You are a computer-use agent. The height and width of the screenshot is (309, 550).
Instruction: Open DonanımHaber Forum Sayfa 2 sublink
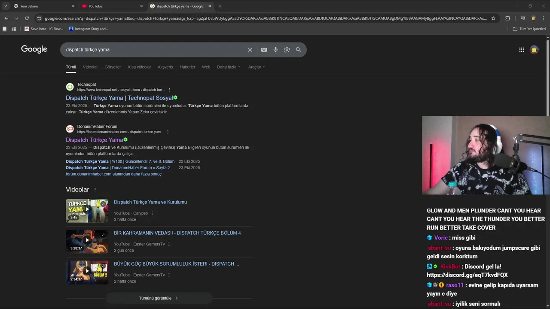click(118, 168)
